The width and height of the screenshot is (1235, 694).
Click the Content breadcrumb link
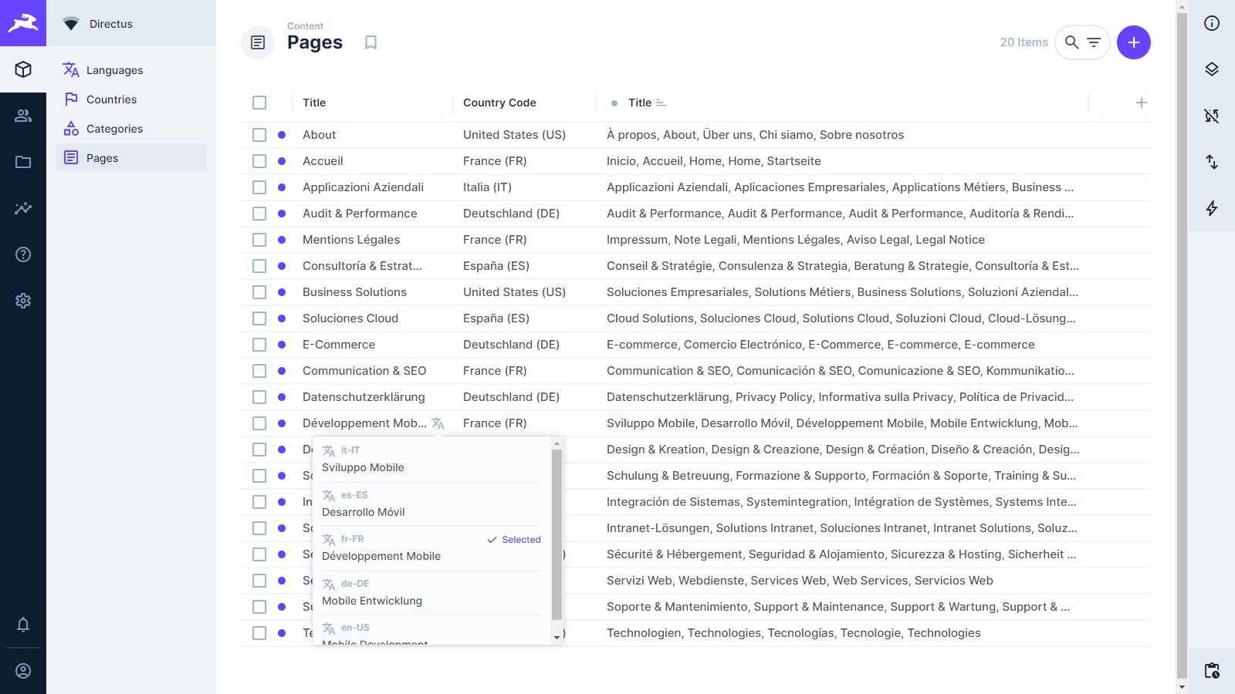point(305,26)
